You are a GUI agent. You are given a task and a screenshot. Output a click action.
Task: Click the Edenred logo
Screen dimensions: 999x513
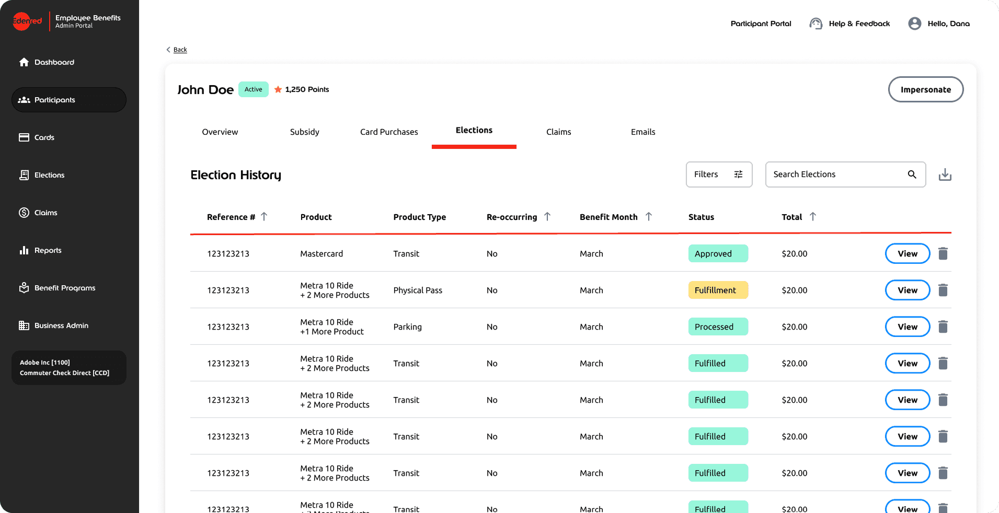pyautogui.click(x=27, y=21)
